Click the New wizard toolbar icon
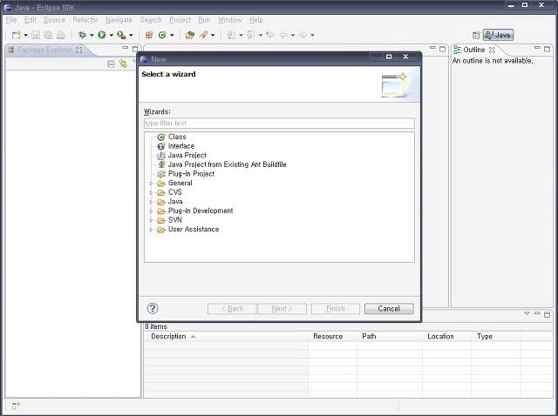Screen dimensions: 558x416 (16, 35)
